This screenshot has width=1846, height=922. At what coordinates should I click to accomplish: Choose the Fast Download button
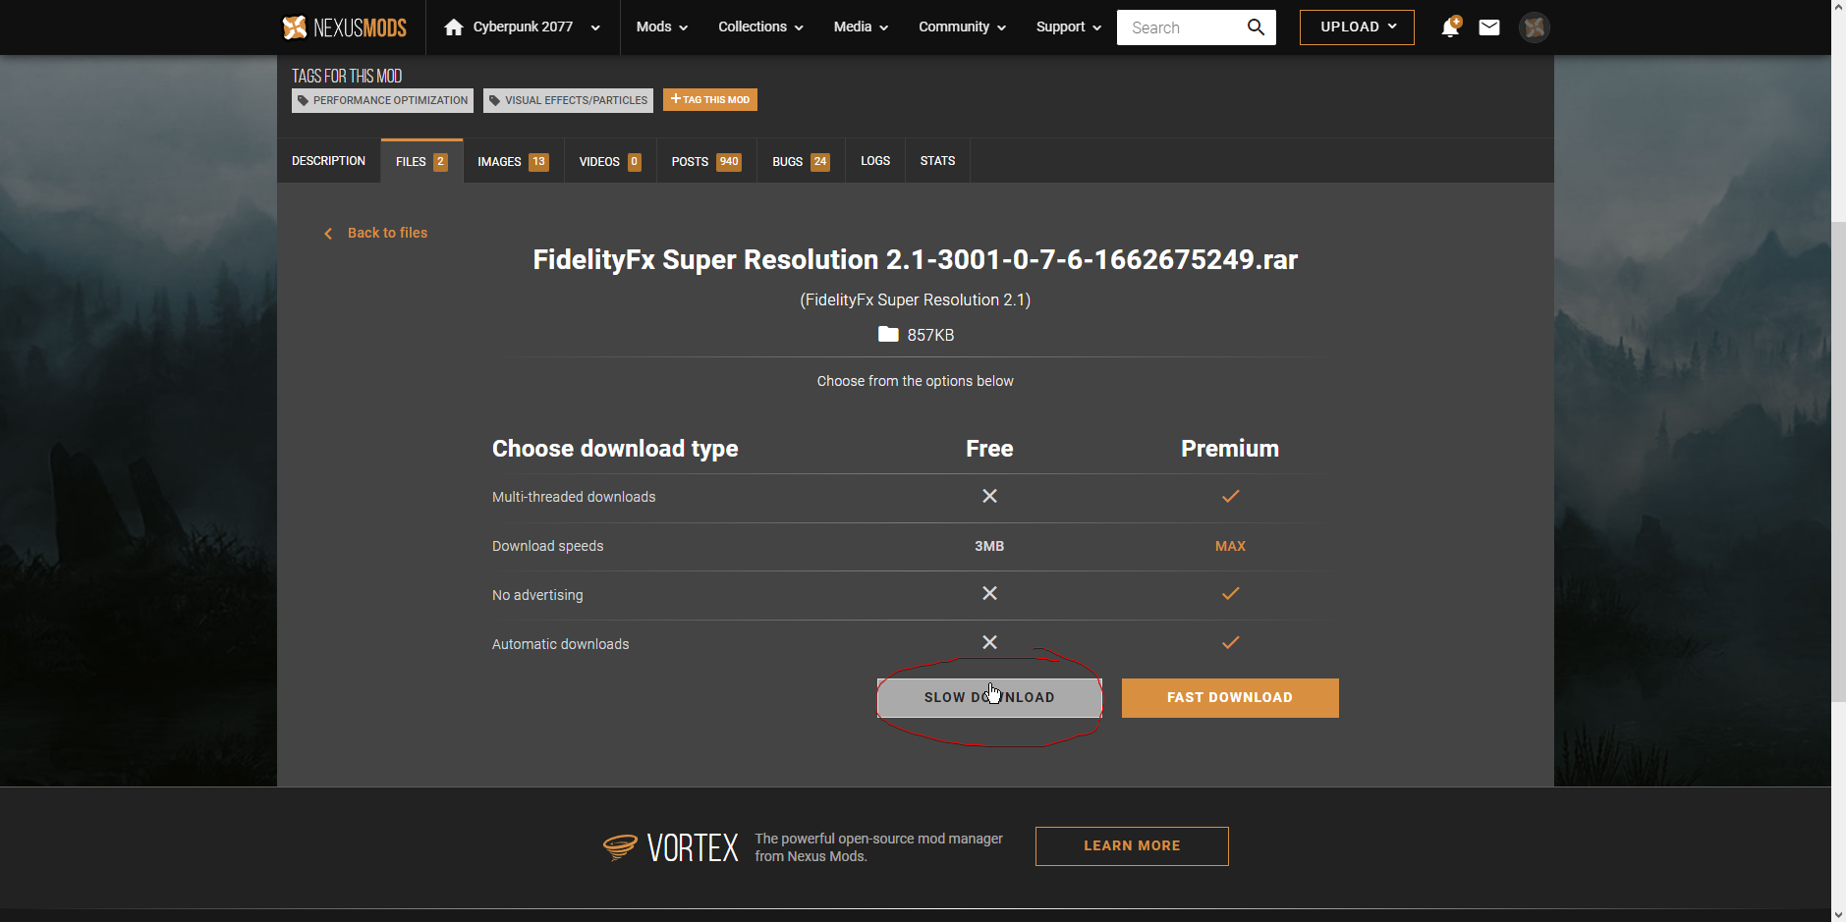[x=1230, y=698]
